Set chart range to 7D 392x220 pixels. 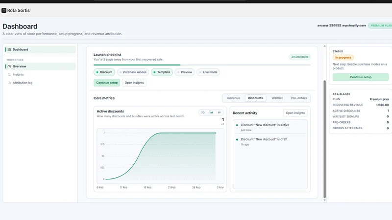pos(203,112)
